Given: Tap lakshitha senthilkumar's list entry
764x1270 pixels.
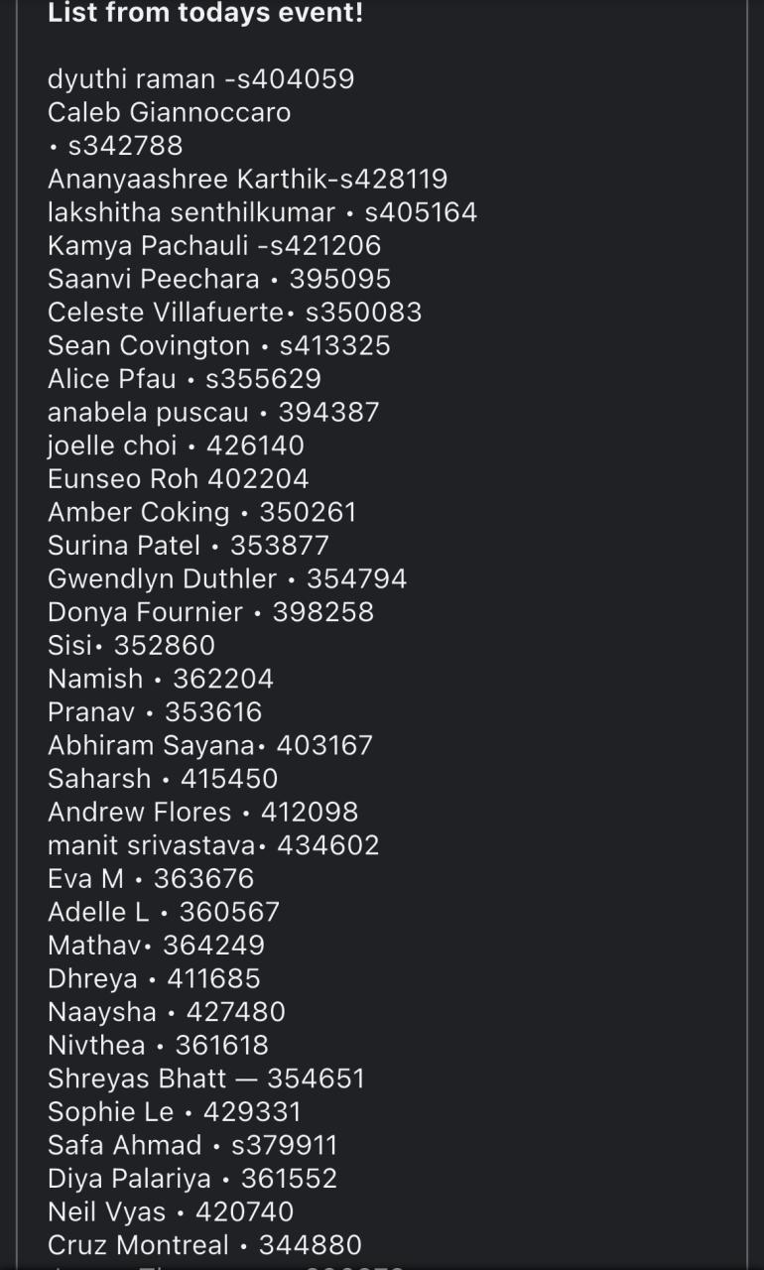Looking at the screenshot, I should click(262, 212).
